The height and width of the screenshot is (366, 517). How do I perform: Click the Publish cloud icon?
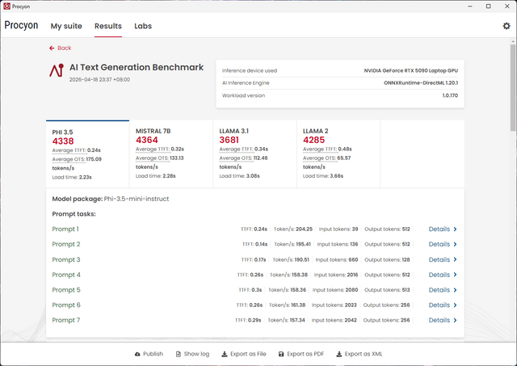[x=137, y=354]
